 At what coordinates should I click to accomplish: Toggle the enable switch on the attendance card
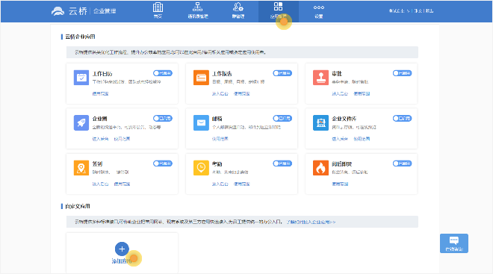click(x=282, y=164)
